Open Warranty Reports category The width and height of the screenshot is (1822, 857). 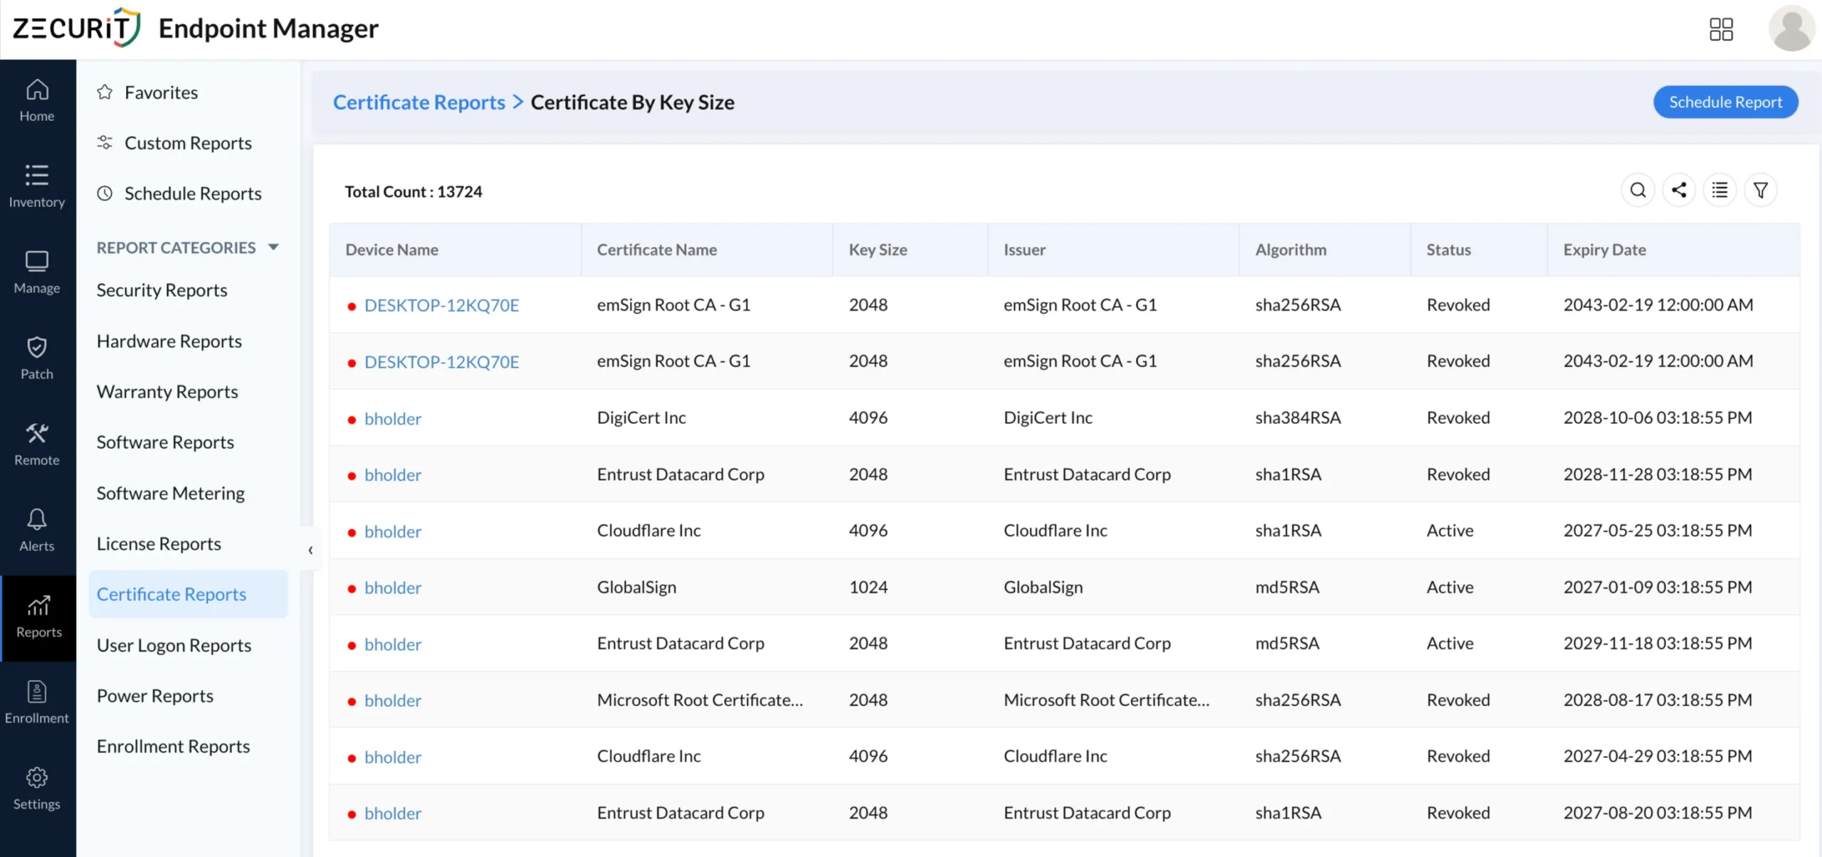[x=167, y=391]
